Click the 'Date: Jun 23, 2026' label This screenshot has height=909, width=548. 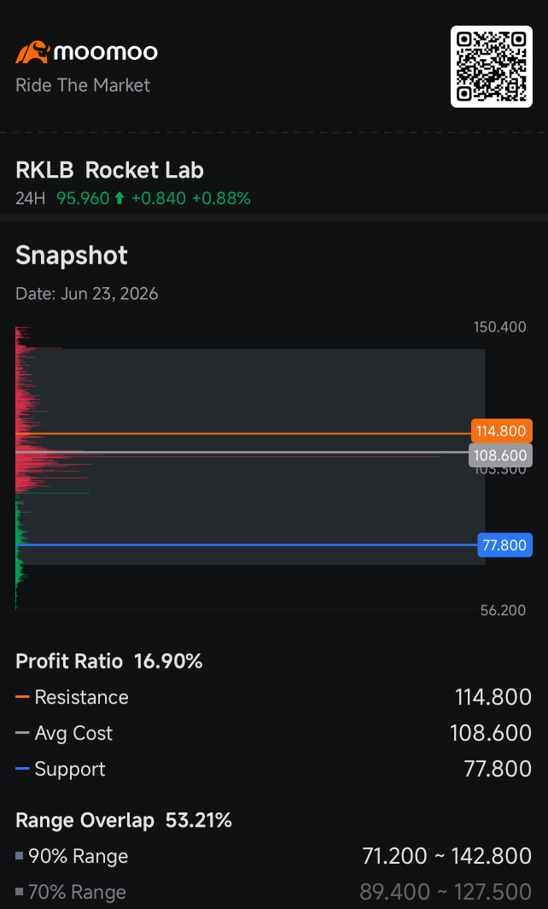pyautogui.click(x=87, y=293)
